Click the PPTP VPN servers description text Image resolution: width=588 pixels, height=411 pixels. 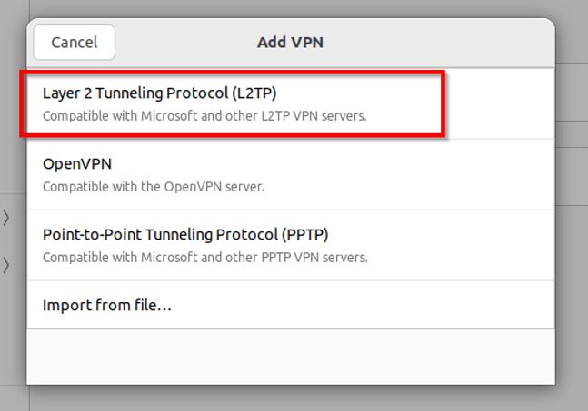(204, 257)
